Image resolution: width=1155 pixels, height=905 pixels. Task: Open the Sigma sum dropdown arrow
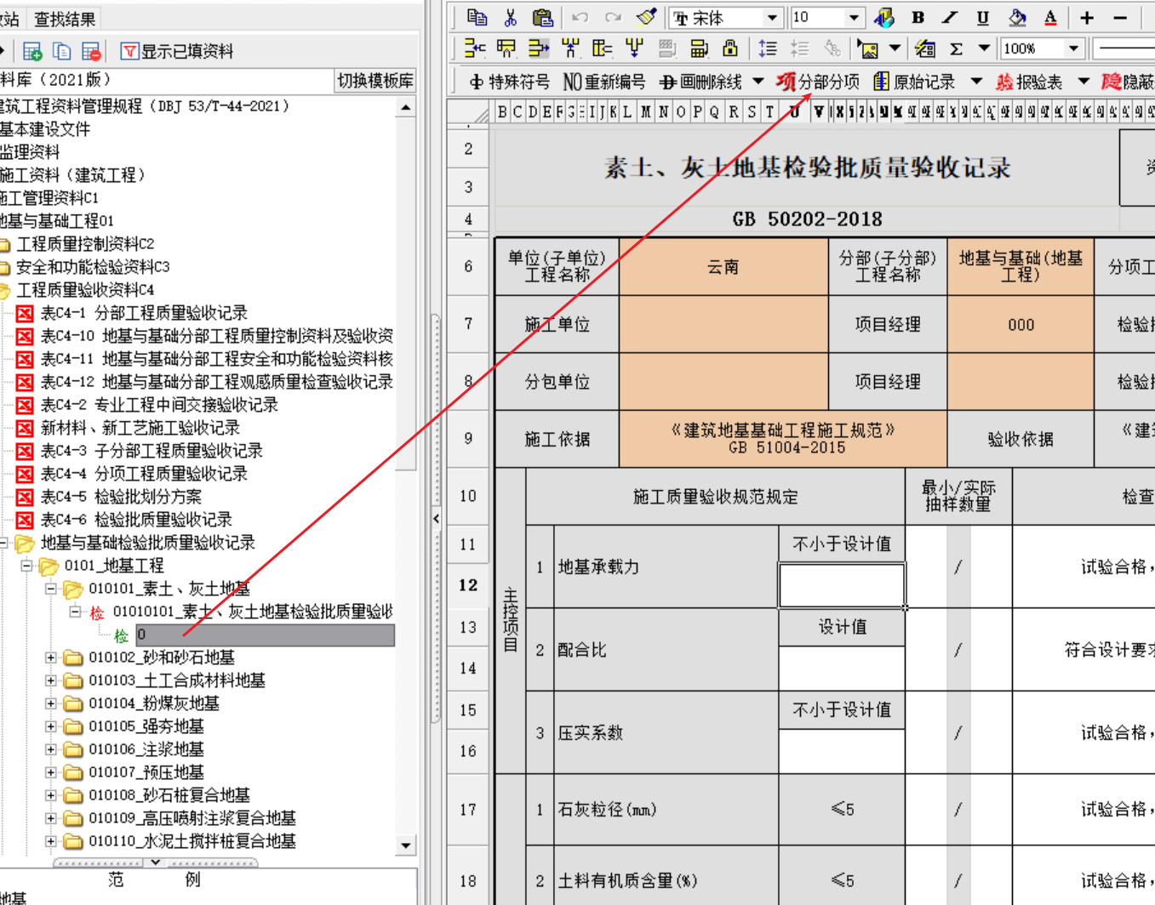984,49
